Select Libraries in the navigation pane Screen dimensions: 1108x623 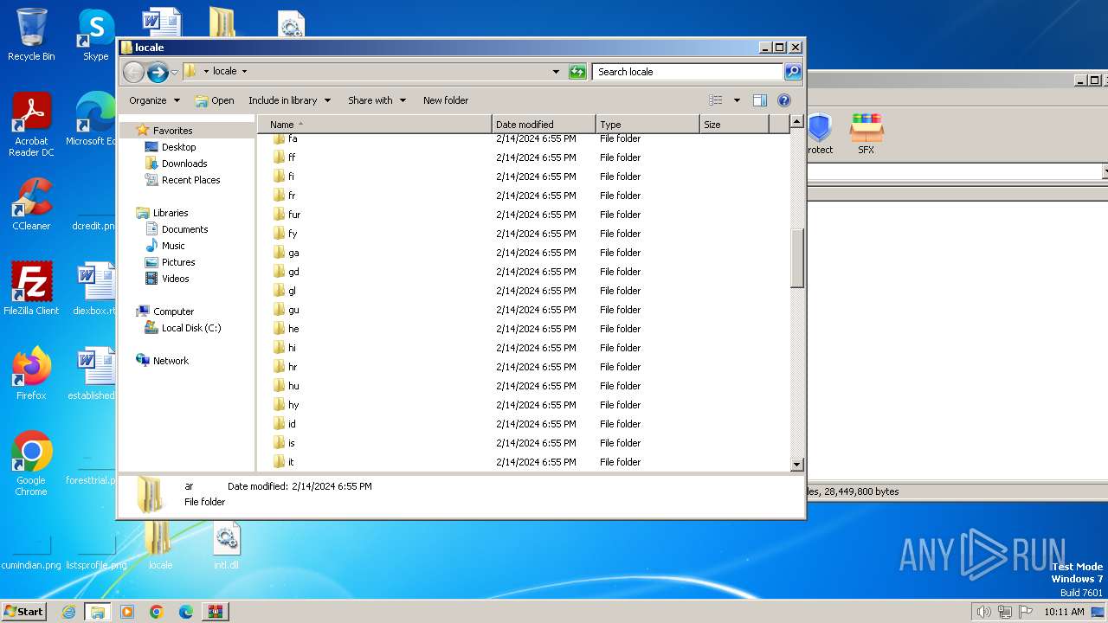point(171,213)
